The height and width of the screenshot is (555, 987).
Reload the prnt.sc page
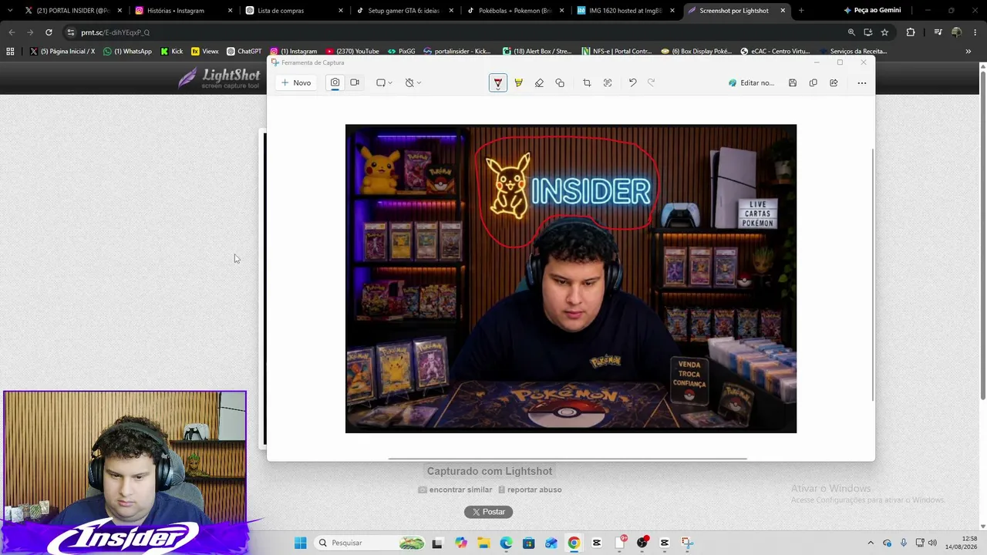(x=49, y=32)
